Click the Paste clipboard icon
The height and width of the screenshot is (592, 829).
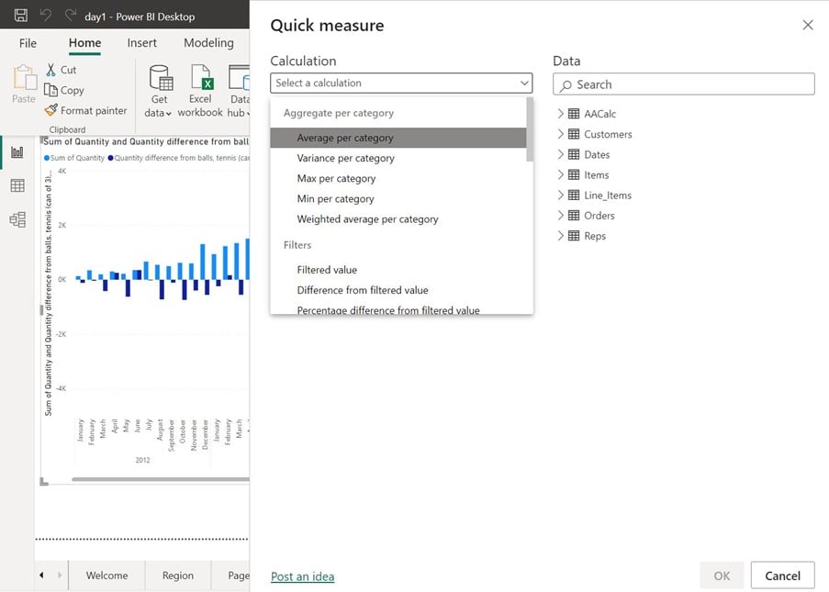click(24, 78)
